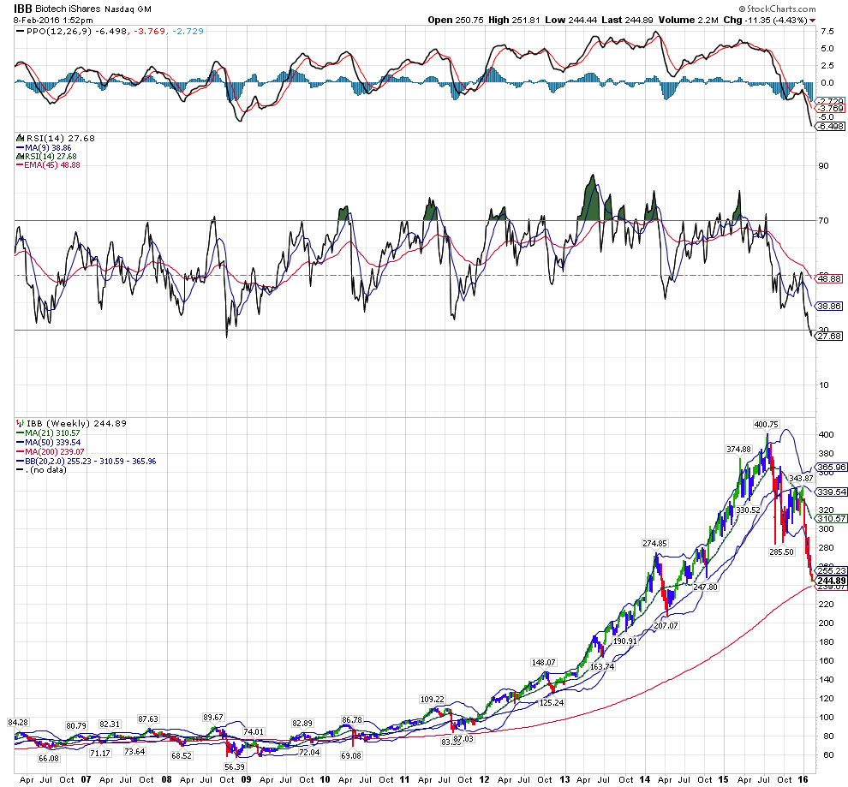The width and height of the screenshot is (848, 787).
Task: Click the candlestick icon before IBB (Weekly)
Action: (20, 423)
